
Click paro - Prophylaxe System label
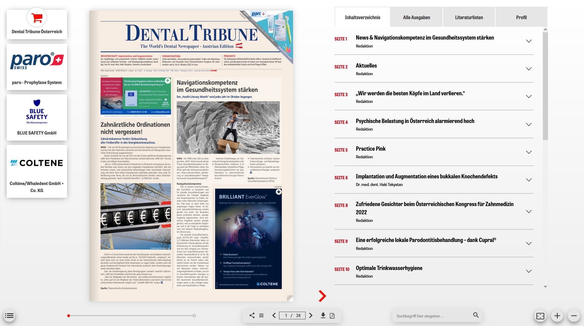[37, 82]
